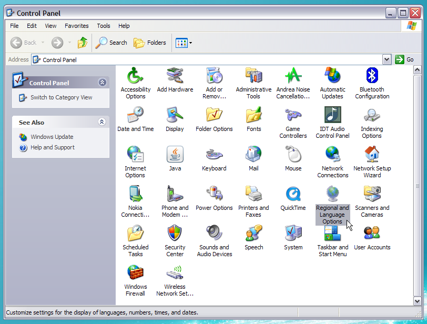
Task: Click the vertical scrollbar thumb
Action: point(417,186)
